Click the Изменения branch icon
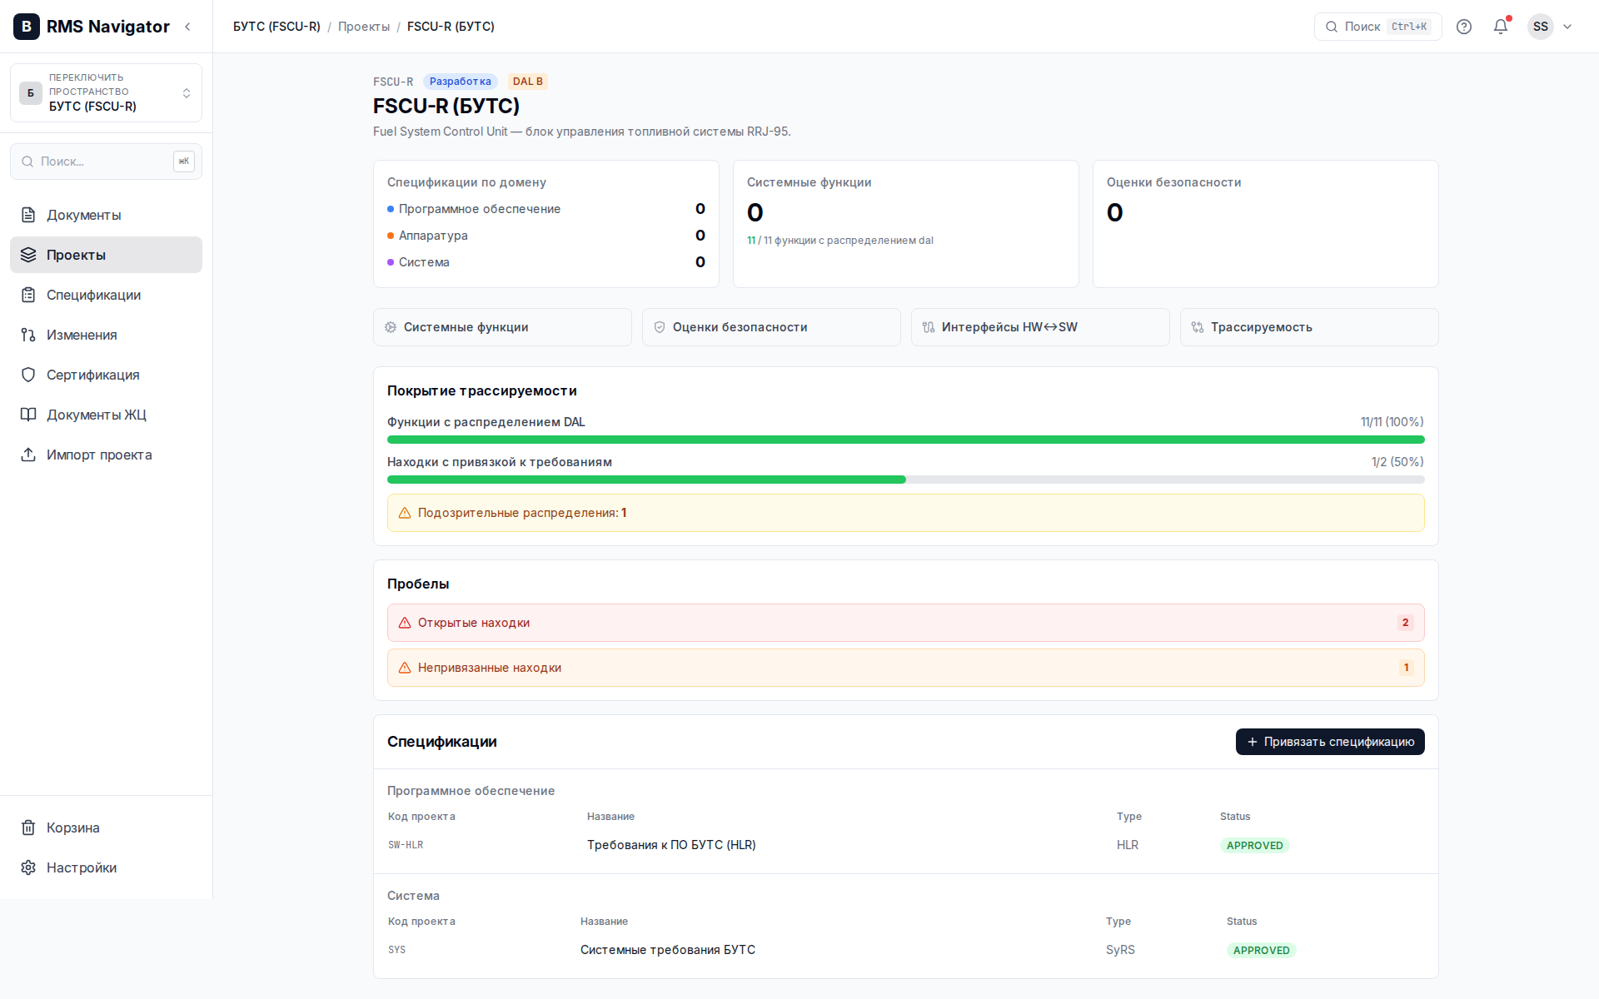1599x999 pixels. [x=28, y=335]
